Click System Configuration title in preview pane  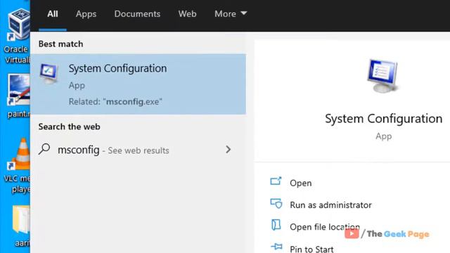(x=383, y=119)
